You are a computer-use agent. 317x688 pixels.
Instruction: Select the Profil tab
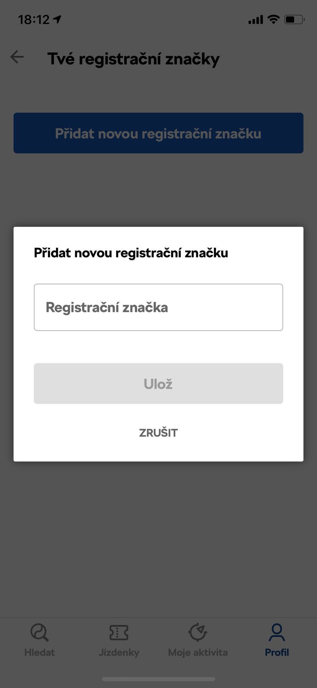pos(276,641)
